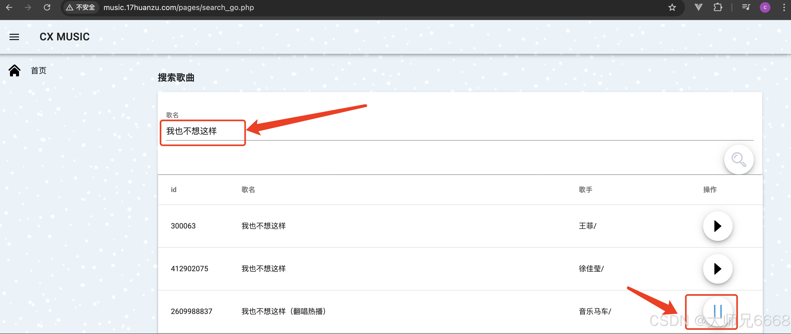
Task: Click singer name 王菲/
Action: tap(587, 226)
